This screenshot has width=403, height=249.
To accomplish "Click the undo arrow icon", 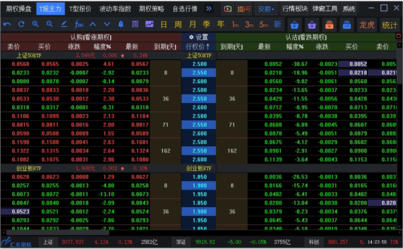I will 7,24.
